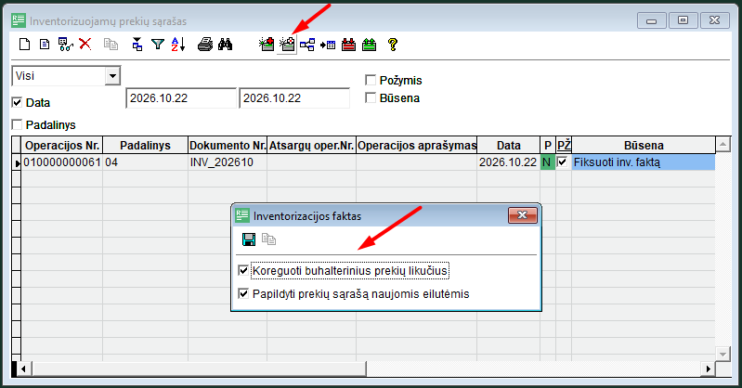Open the Visi dropdown list
This screenshot has height=388, width=742.
point(112,76)
